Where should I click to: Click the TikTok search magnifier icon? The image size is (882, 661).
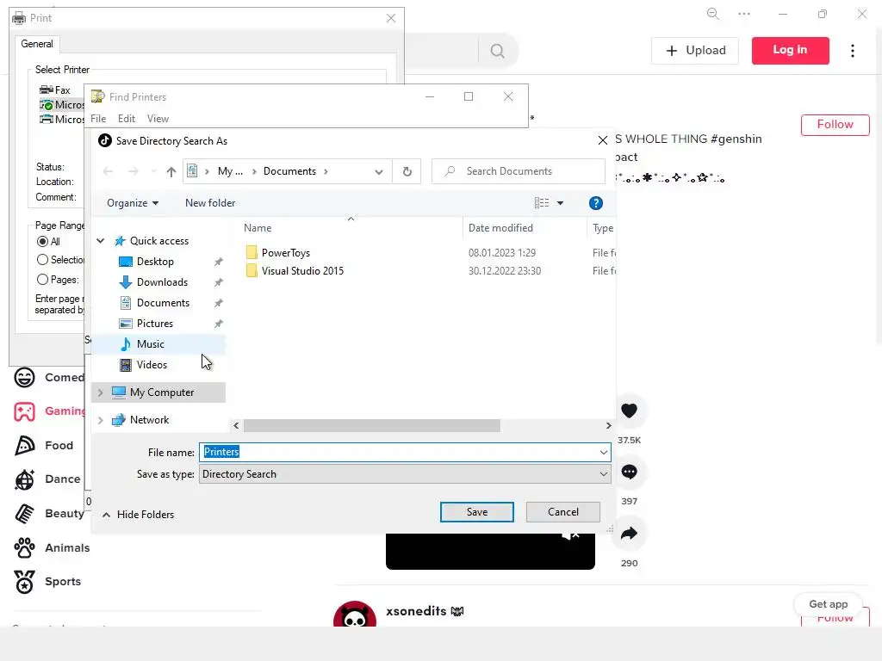pos(497,51)
